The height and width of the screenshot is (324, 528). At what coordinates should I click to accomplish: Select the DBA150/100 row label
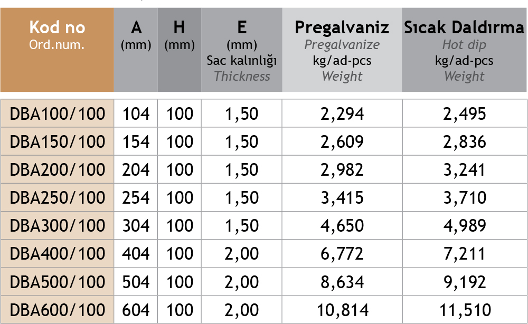(x=57, y=141)
